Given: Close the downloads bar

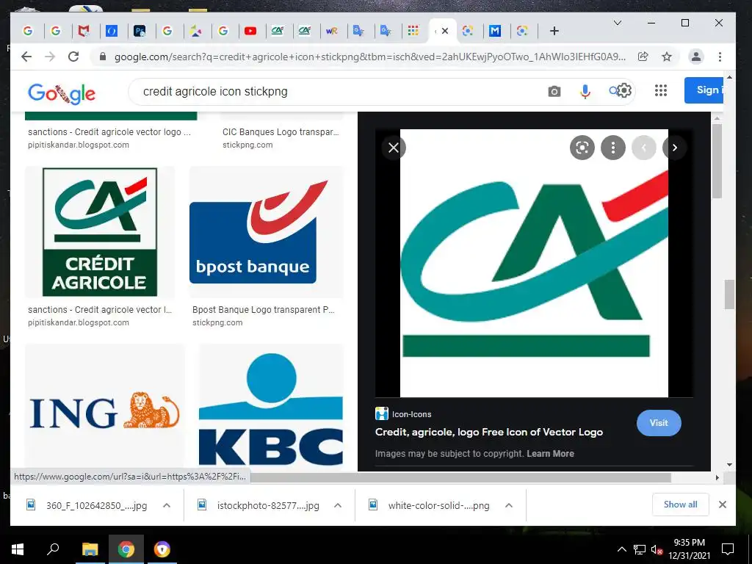Looking at the screenshot, I should point(723,505).
